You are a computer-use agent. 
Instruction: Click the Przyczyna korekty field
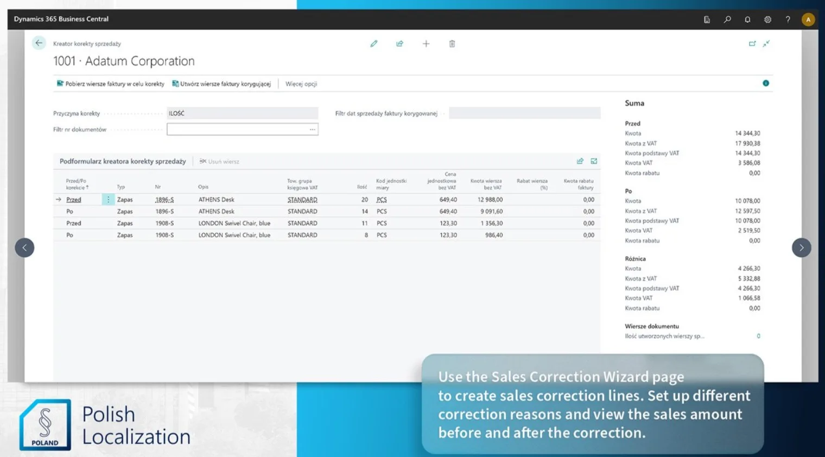pos(242,113)
